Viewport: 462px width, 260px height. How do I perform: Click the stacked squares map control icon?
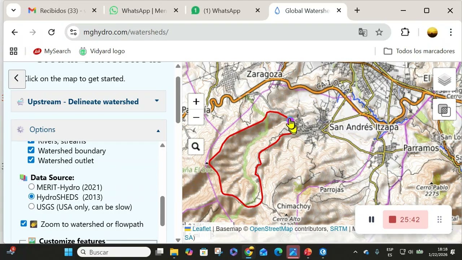coord(444,110)
